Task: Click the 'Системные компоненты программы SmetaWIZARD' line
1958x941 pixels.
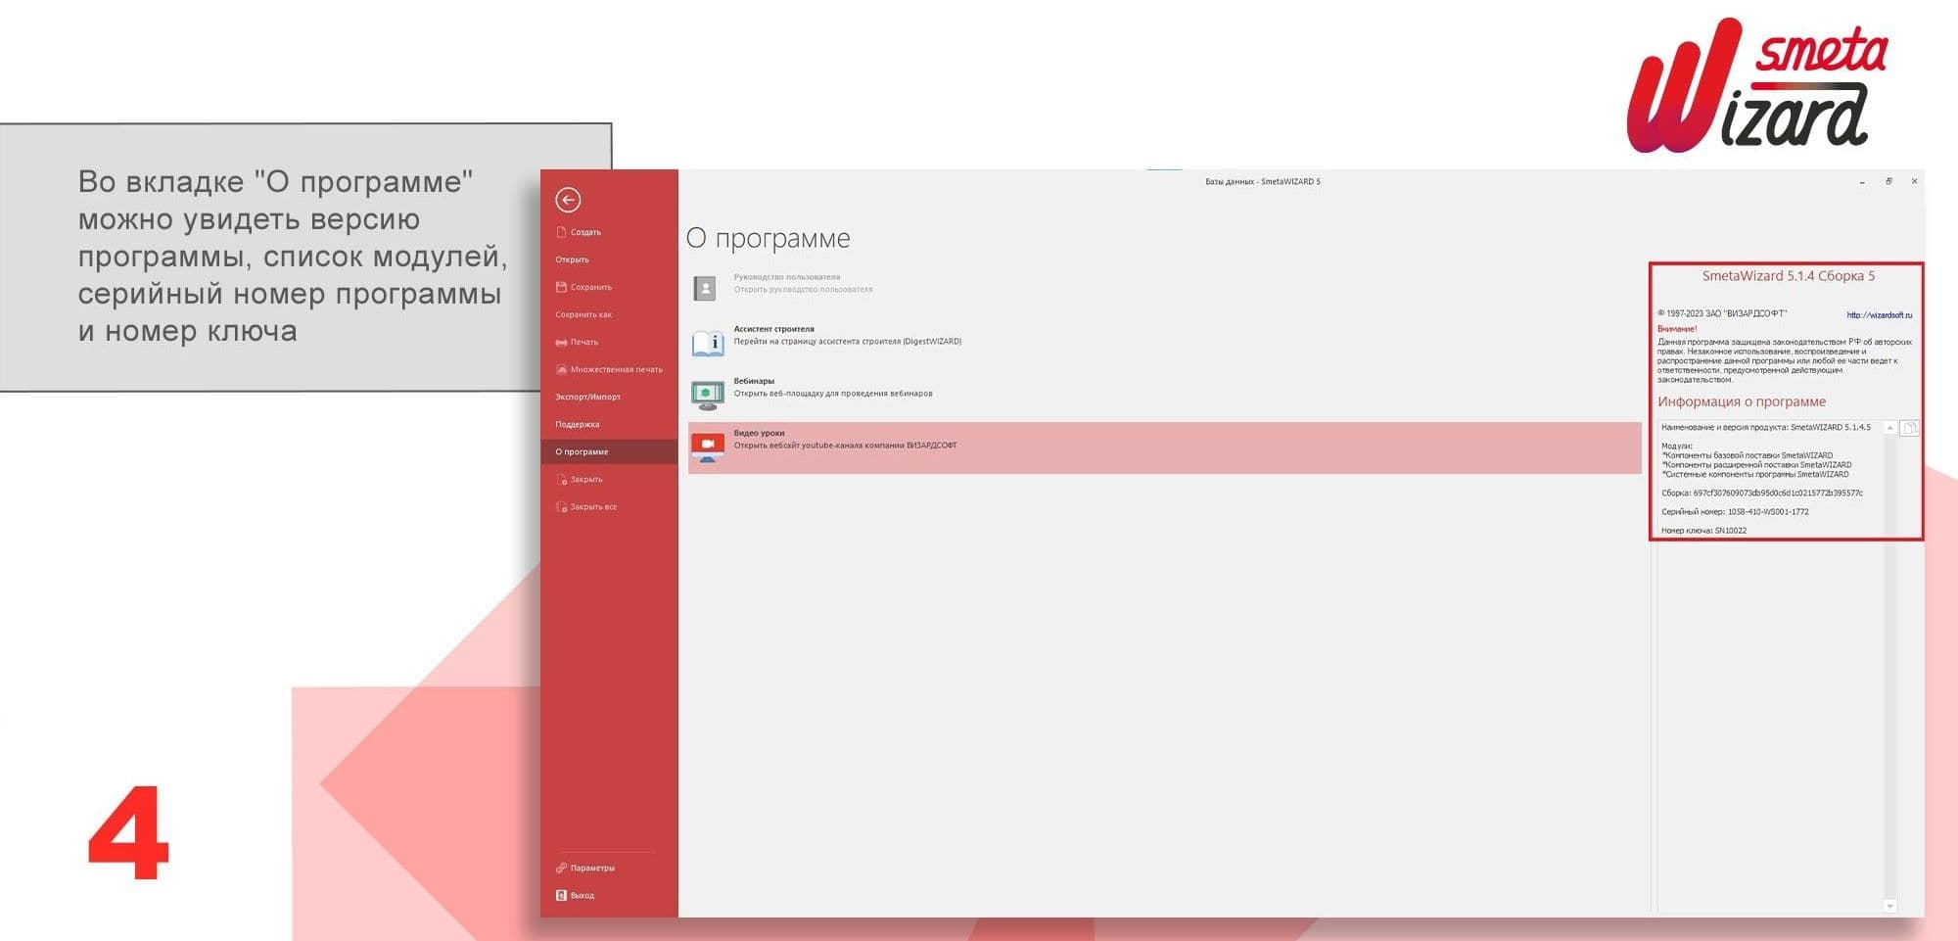Action: (1755, 474)
